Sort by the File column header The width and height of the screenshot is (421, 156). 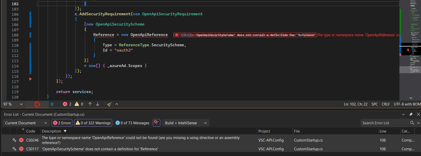point(297,131)
